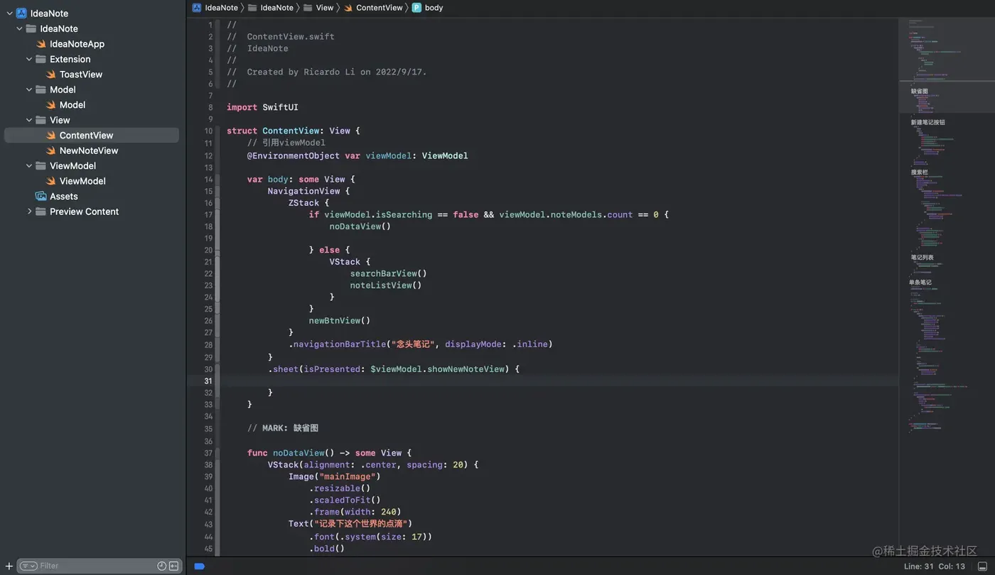The height and width of the screenshot is (575, 995).
Task: Click ContentView in breadcrumb bar
Action: coord(373,8)
